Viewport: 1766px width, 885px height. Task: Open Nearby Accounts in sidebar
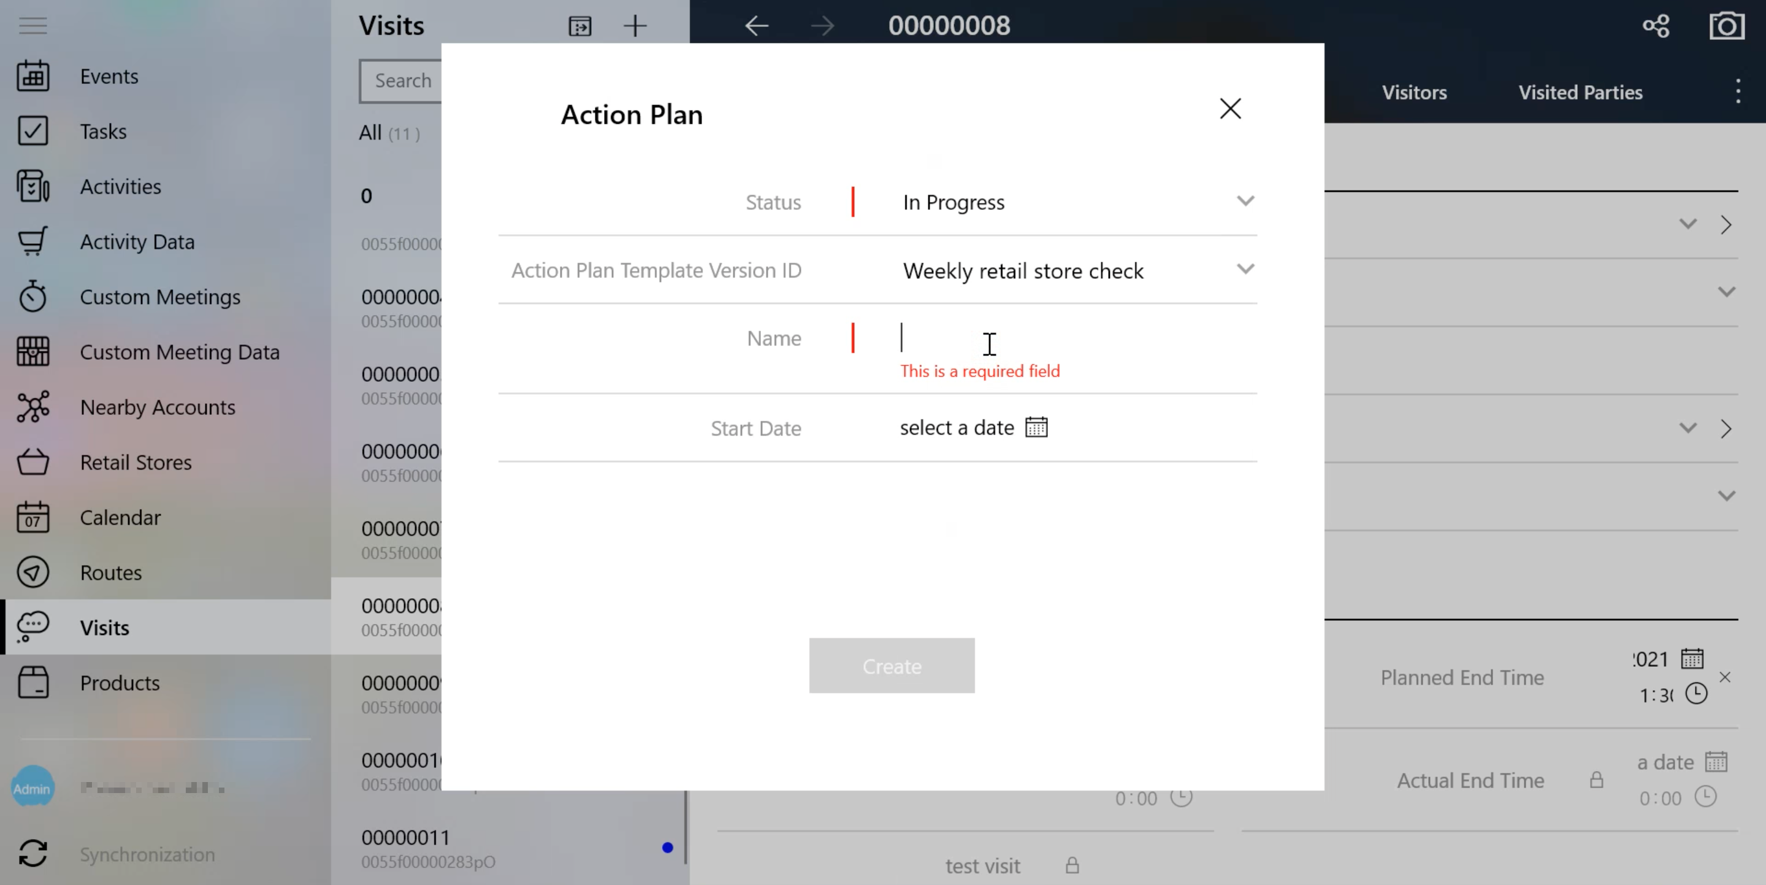pos(157,407)
